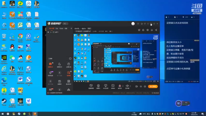Stop the stream with the orange button
Viewport: 206px width, 116px height.
click(153, 86)
